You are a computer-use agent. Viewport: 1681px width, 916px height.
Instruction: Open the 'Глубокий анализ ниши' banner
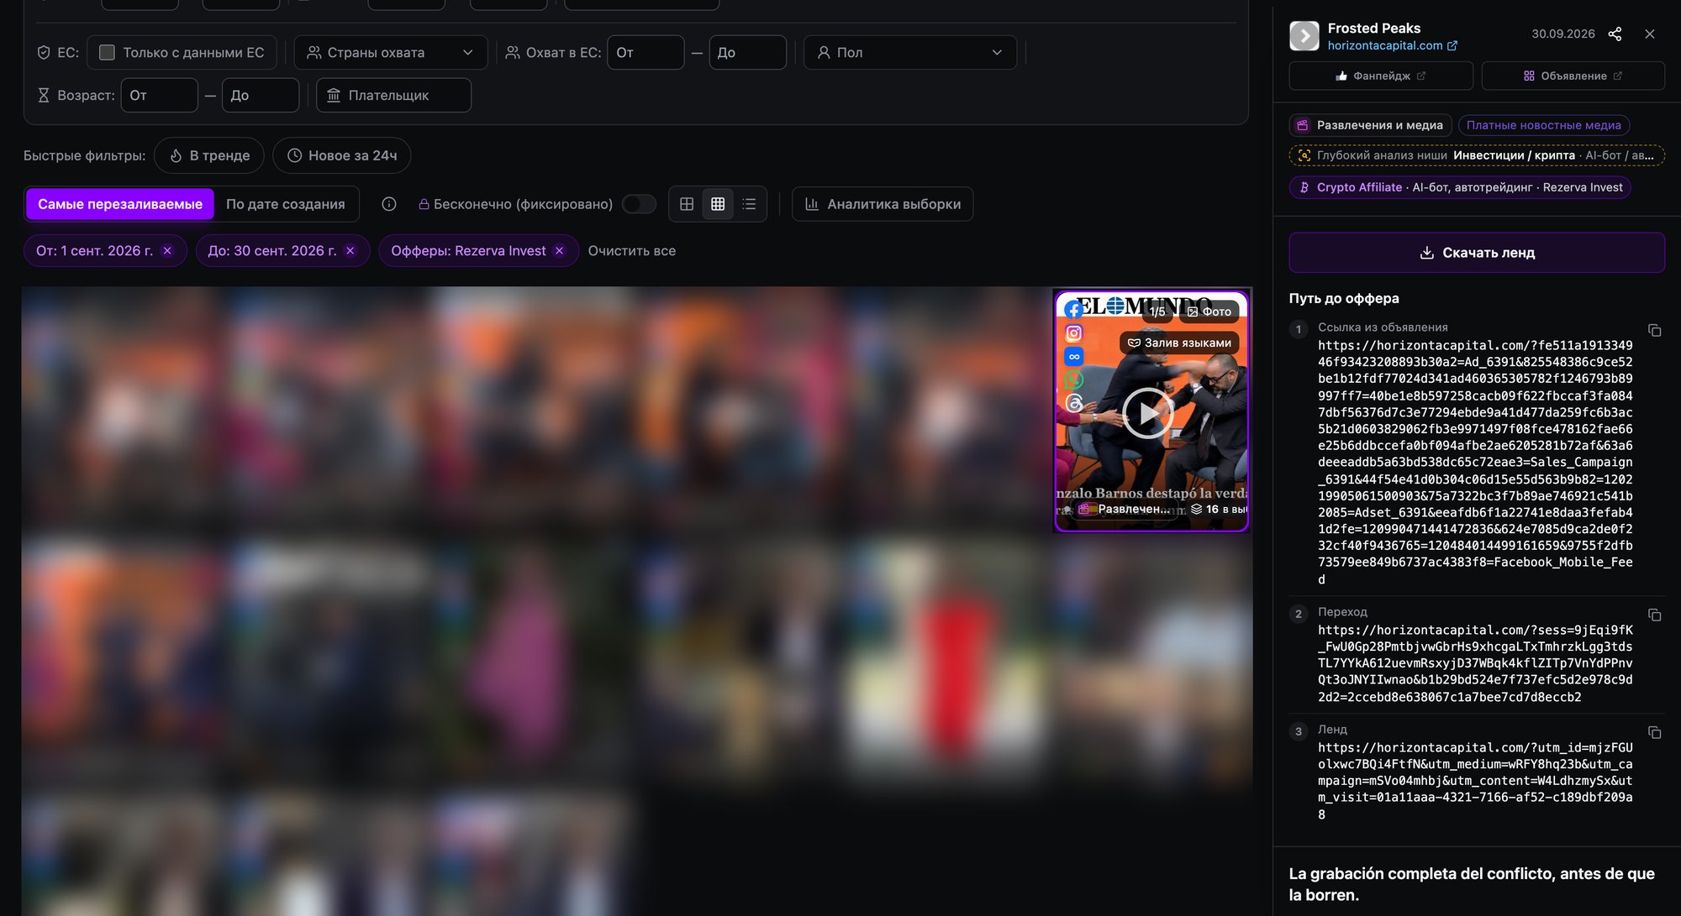(x=1477, y=155)
